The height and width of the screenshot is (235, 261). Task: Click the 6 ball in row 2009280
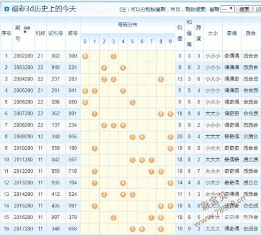tap(142, 137)
